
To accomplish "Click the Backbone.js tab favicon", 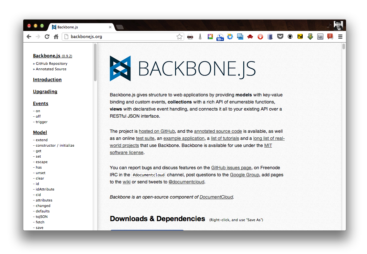I will coord(54,27).
